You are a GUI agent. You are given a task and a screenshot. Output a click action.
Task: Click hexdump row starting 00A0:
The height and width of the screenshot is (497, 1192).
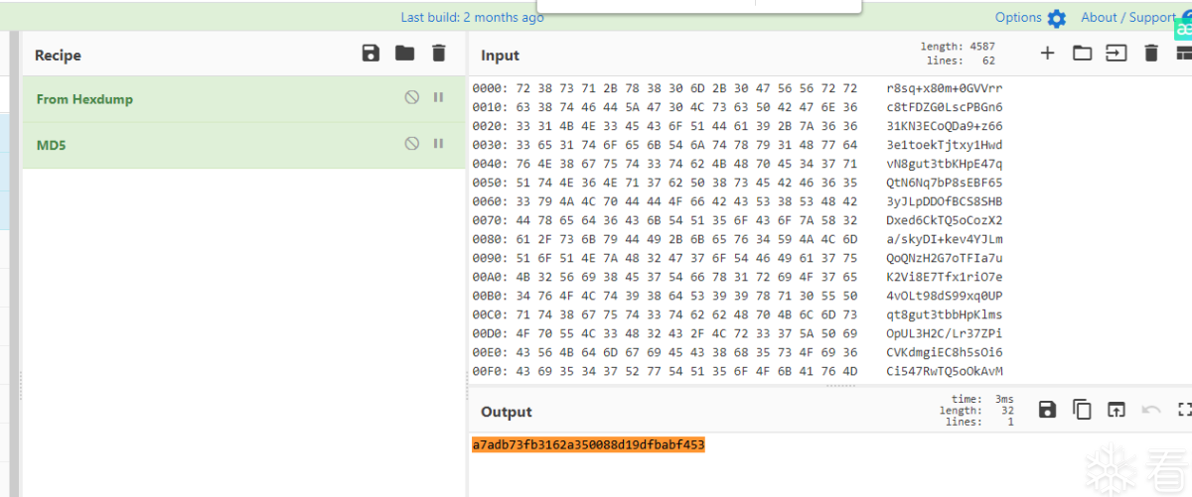(x=737, y=277)
